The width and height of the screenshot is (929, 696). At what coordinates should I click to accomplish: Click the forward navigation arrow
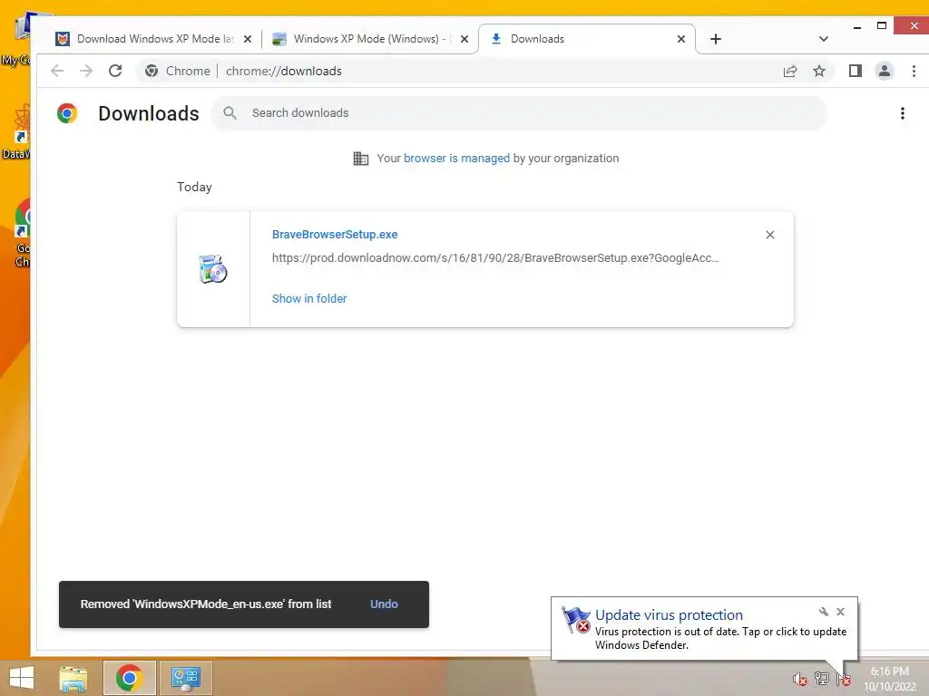(x=86, y=71)
